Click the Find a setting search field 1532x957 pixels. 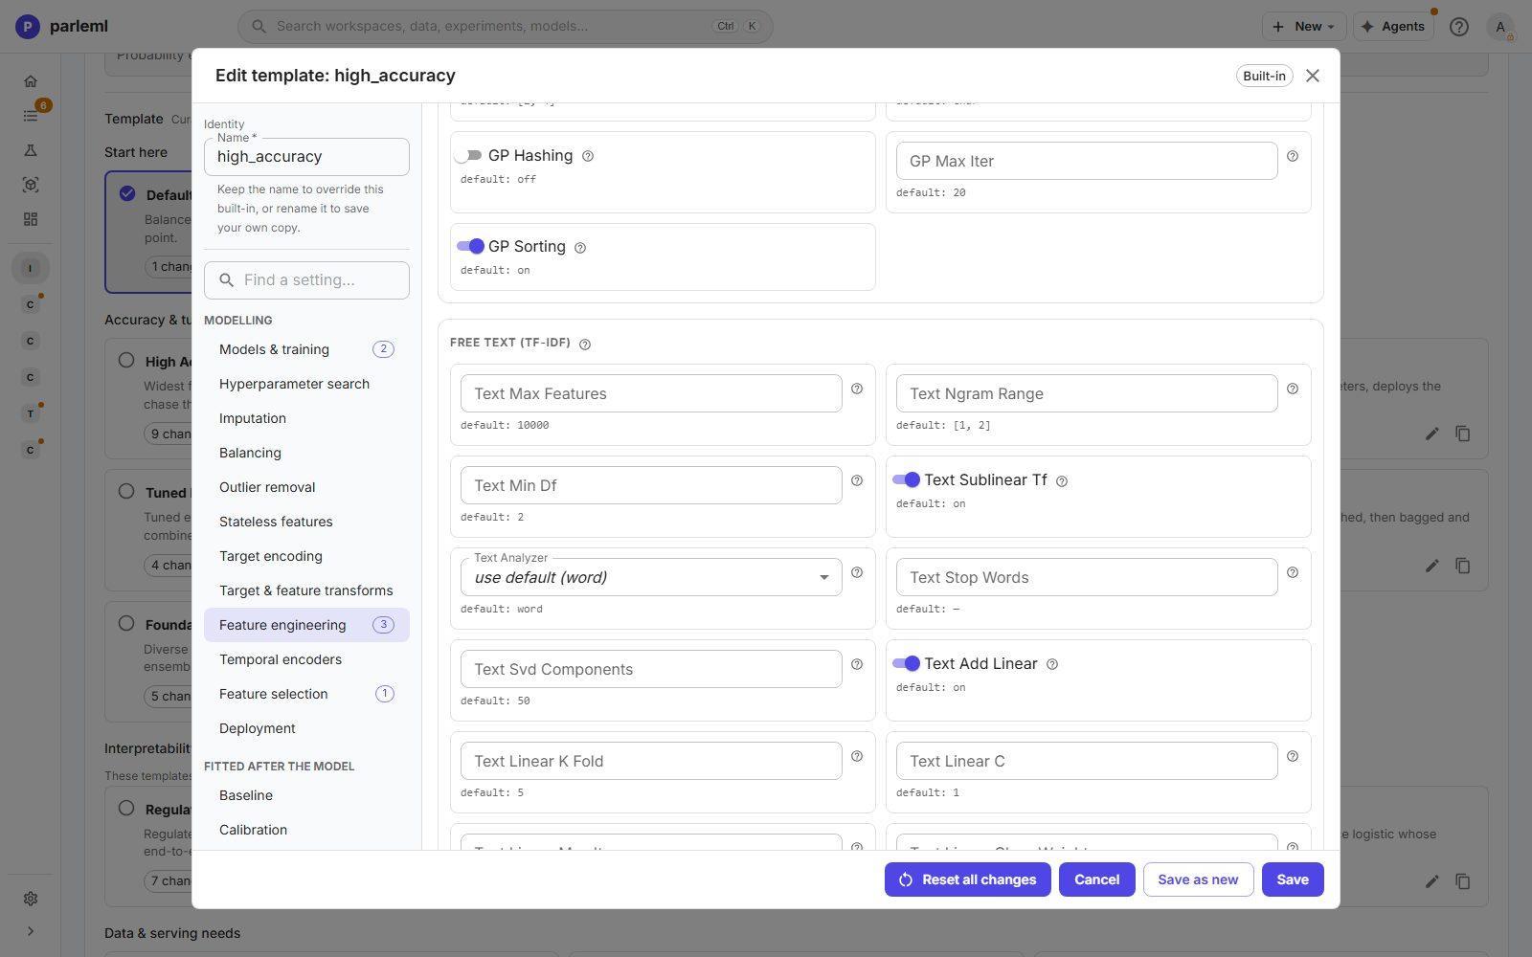306,280
